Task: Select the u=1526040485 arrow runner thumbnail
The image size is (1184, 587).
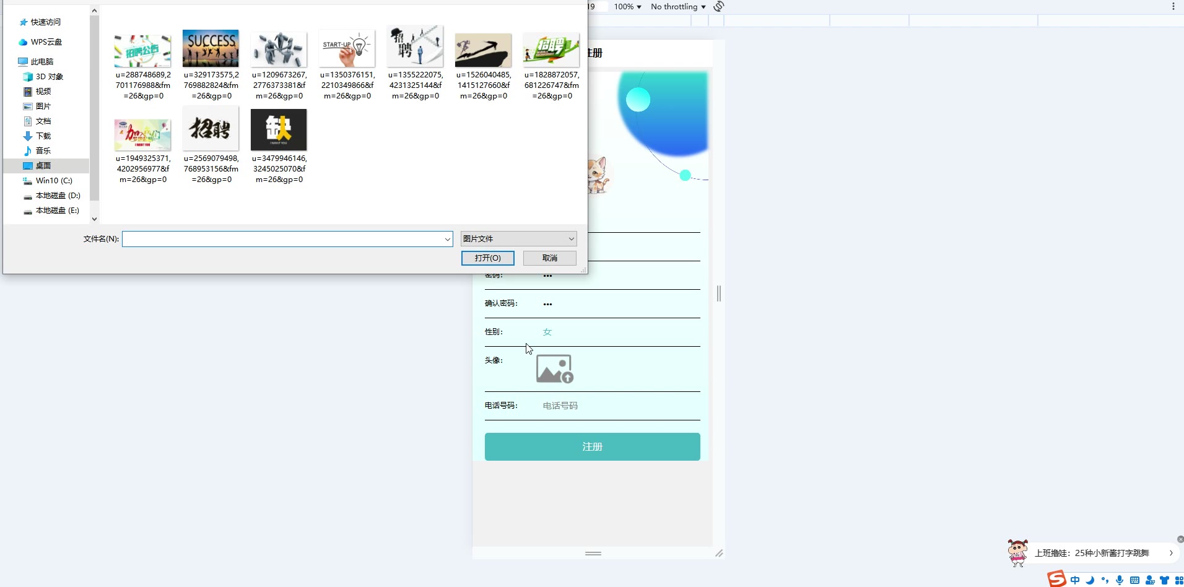Action: click(483, 50)
